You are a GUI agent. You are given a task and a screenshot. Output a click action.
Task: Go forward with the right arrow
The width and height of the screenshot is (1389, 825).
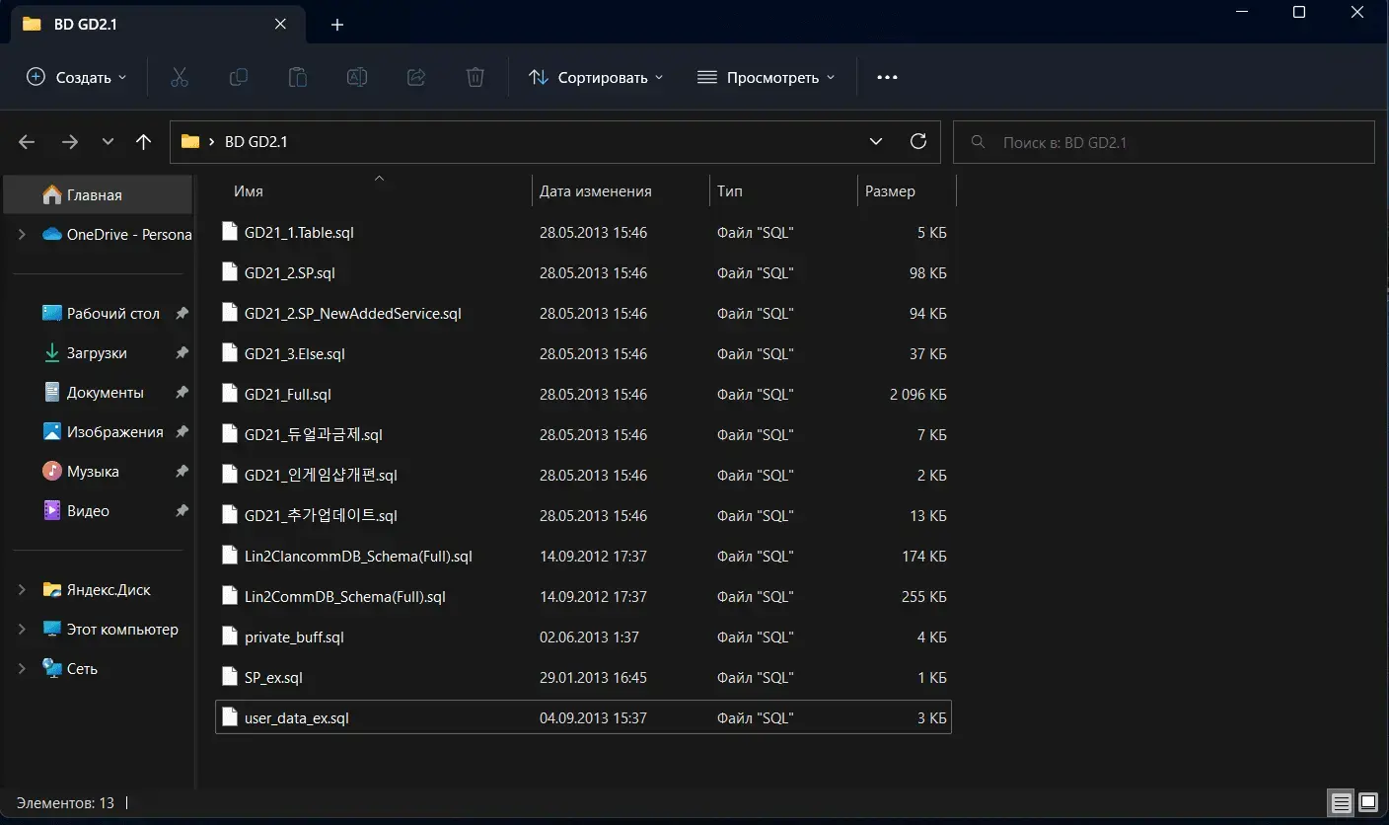coord(69,142)
